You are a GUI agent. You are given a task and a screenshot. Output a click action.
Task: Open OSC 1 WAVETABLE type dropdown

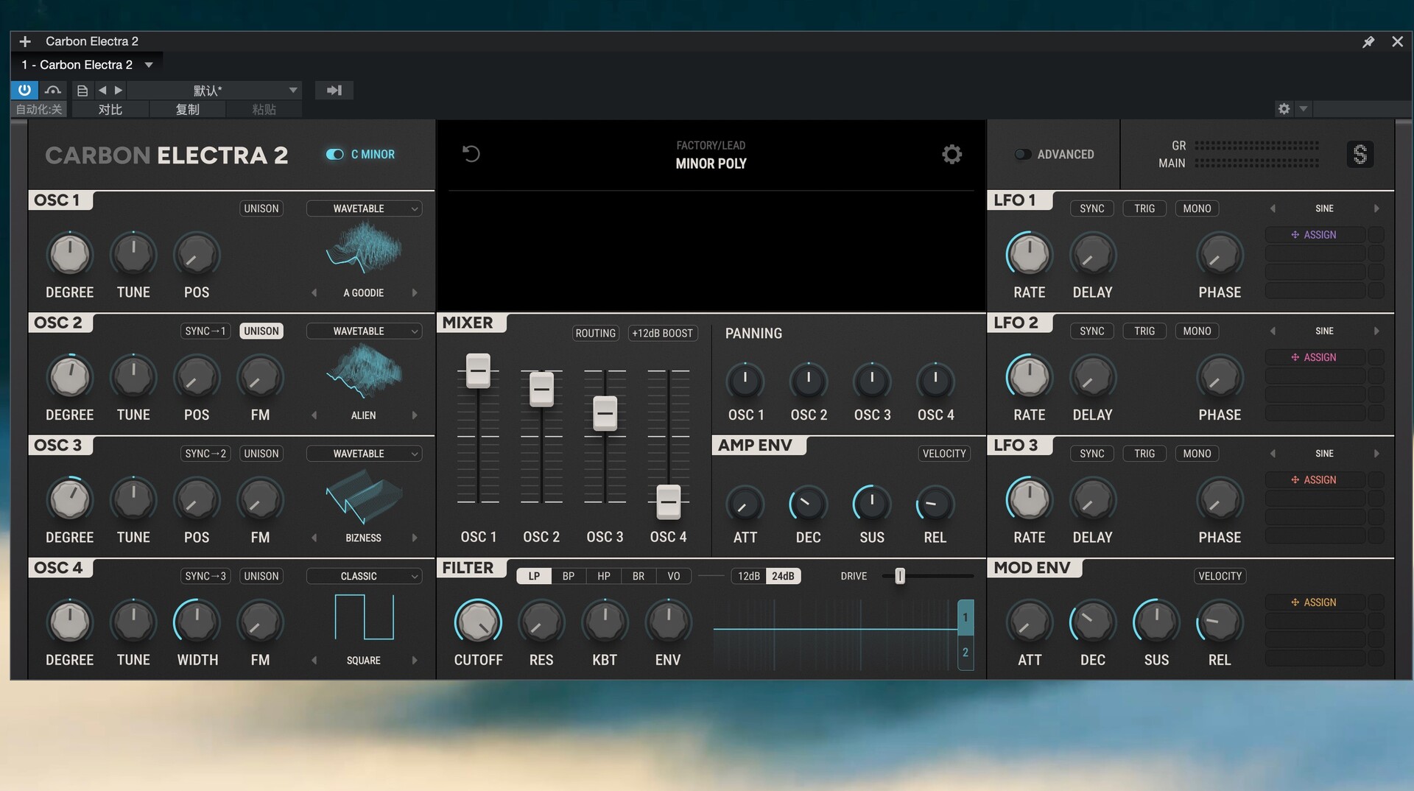[364, 208]
